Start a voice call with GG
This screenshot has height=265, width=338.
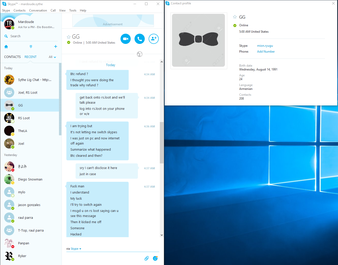click(x=140, y=39)
